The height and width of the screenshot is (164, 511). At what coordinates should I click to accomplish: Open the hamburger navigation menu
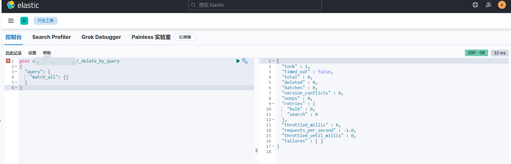tap(11, 21)
